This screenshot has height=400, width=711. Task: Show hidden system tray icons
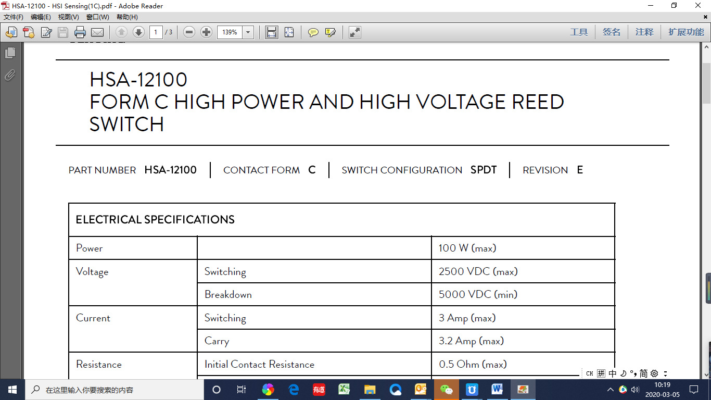(x=610, y=390)
